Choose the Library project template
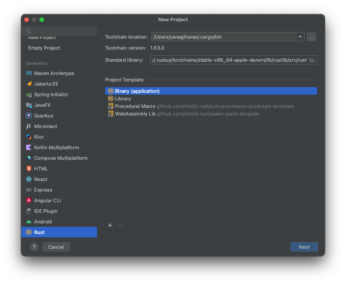The image size is (346, 284). tap(123, 98)
